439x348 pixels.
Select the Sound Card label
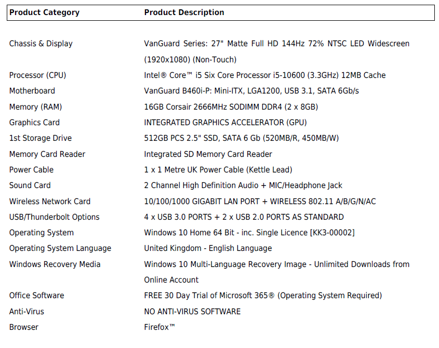coord(30,185)
